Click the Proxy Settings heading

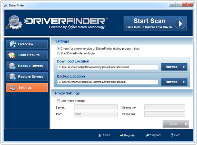pyautogui.click(x=67, y=93)
